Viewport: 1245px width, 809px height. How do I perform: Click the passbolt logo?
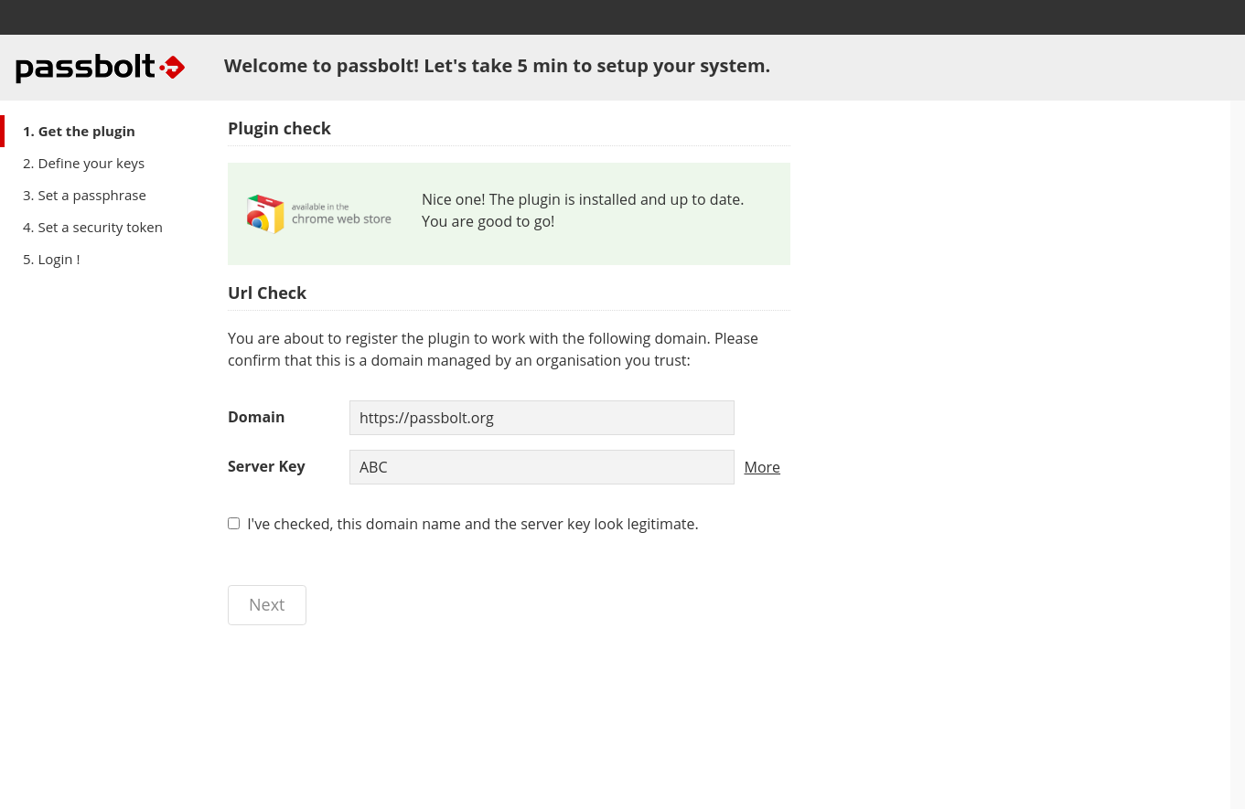[x=101, y=67]
